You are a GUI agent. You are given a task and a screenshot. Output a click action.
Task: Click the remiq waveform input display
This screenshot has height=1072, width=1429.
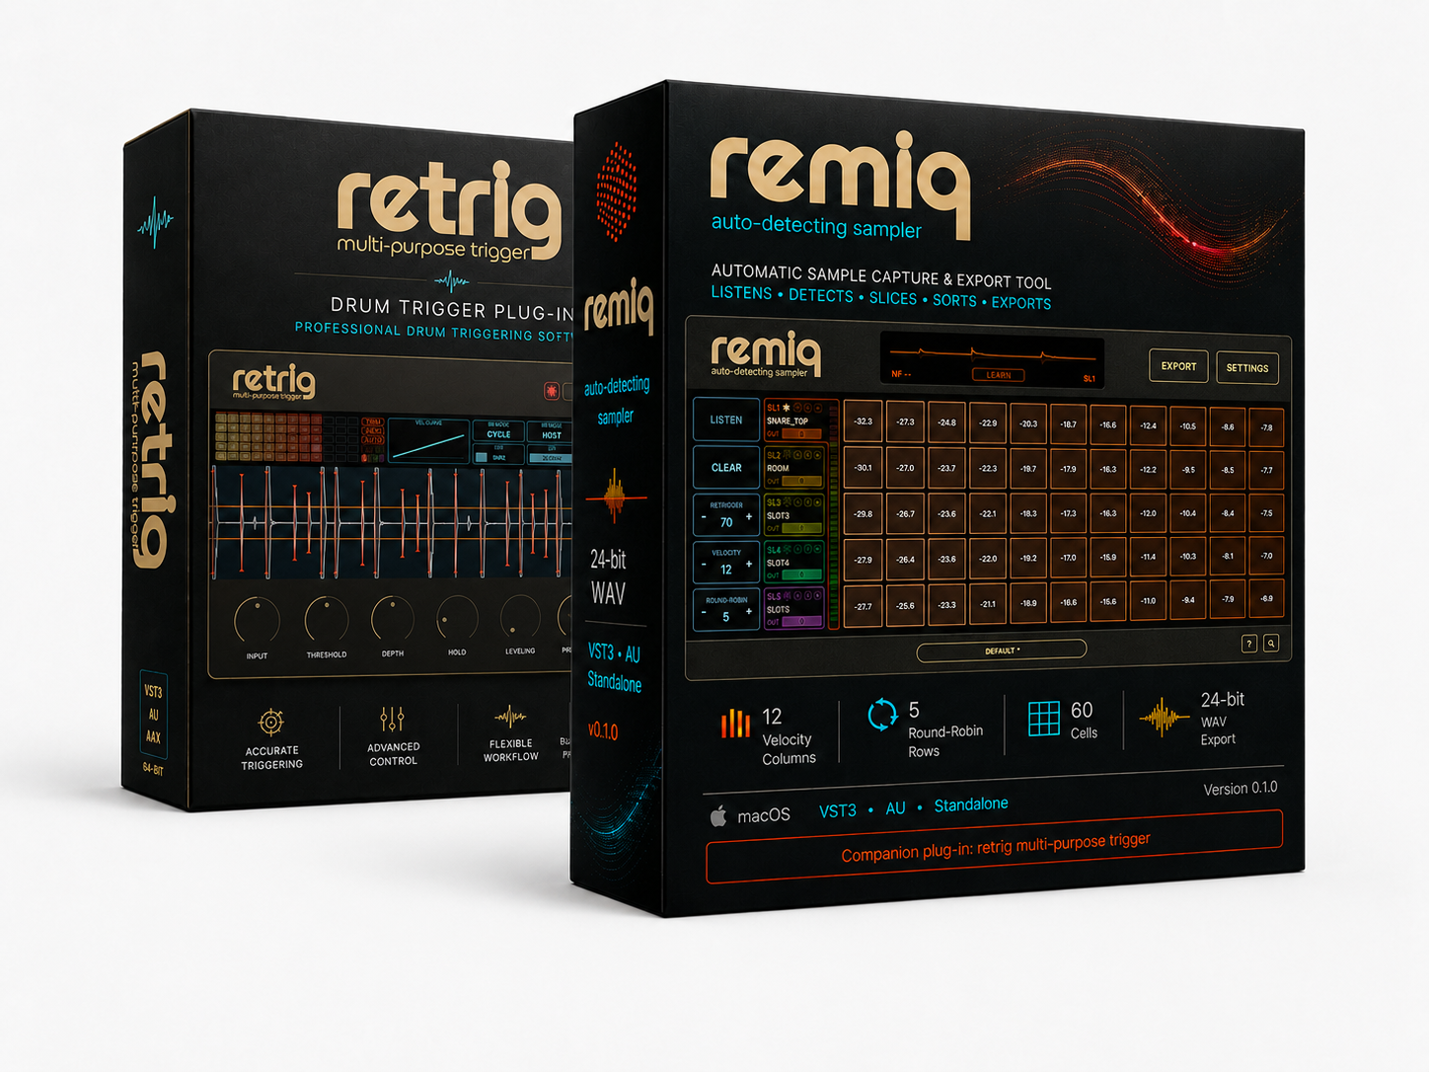(x=992, y=358)
